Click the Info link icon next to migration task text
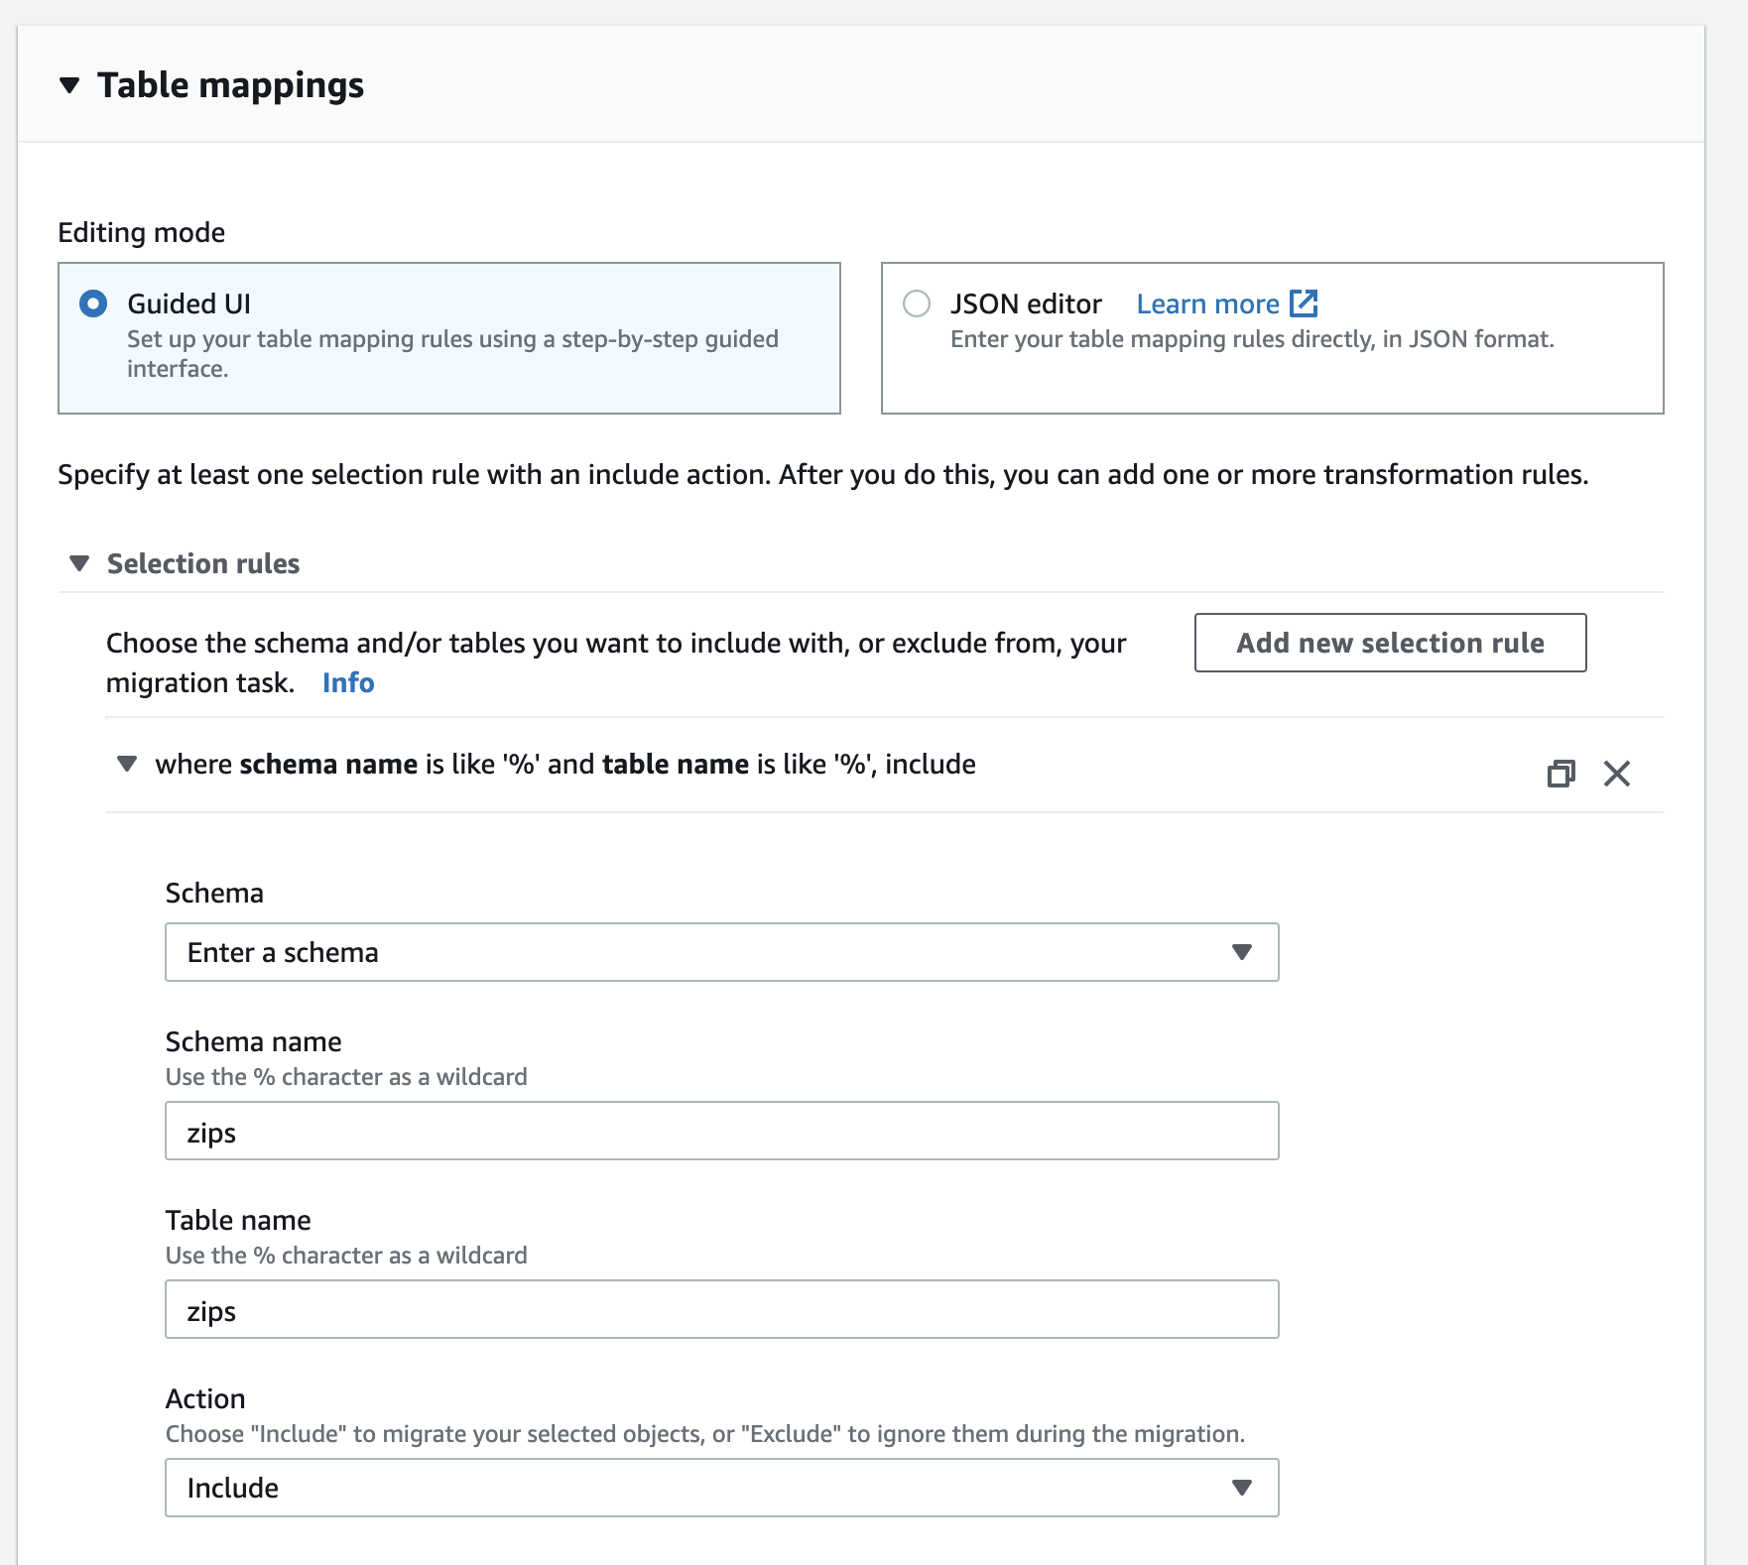The width and height of the screenshot is (1748, 1565). [347, 682]
